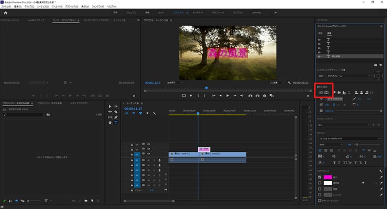Select the Type tool
The height and width of the screenshot is (209, 387).
coord(116,123)
